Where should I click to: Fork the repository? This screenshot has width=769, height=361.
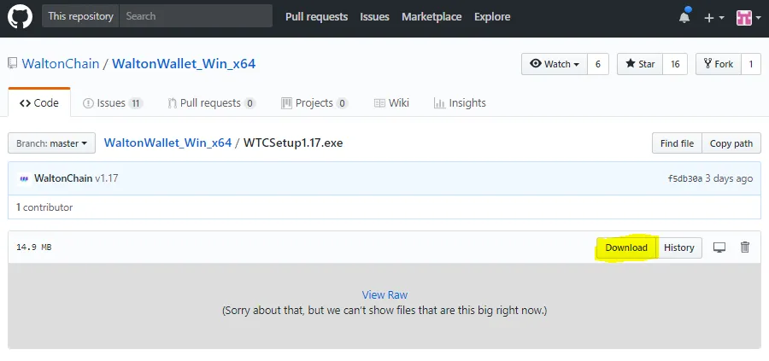pyautogui.click(x=718, y=64)
